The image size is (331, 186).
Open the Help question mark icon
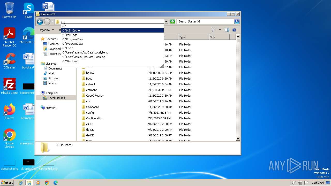[x=234, y=30]
